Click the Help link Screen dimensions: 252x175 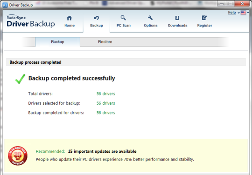(x=232, y=13)
